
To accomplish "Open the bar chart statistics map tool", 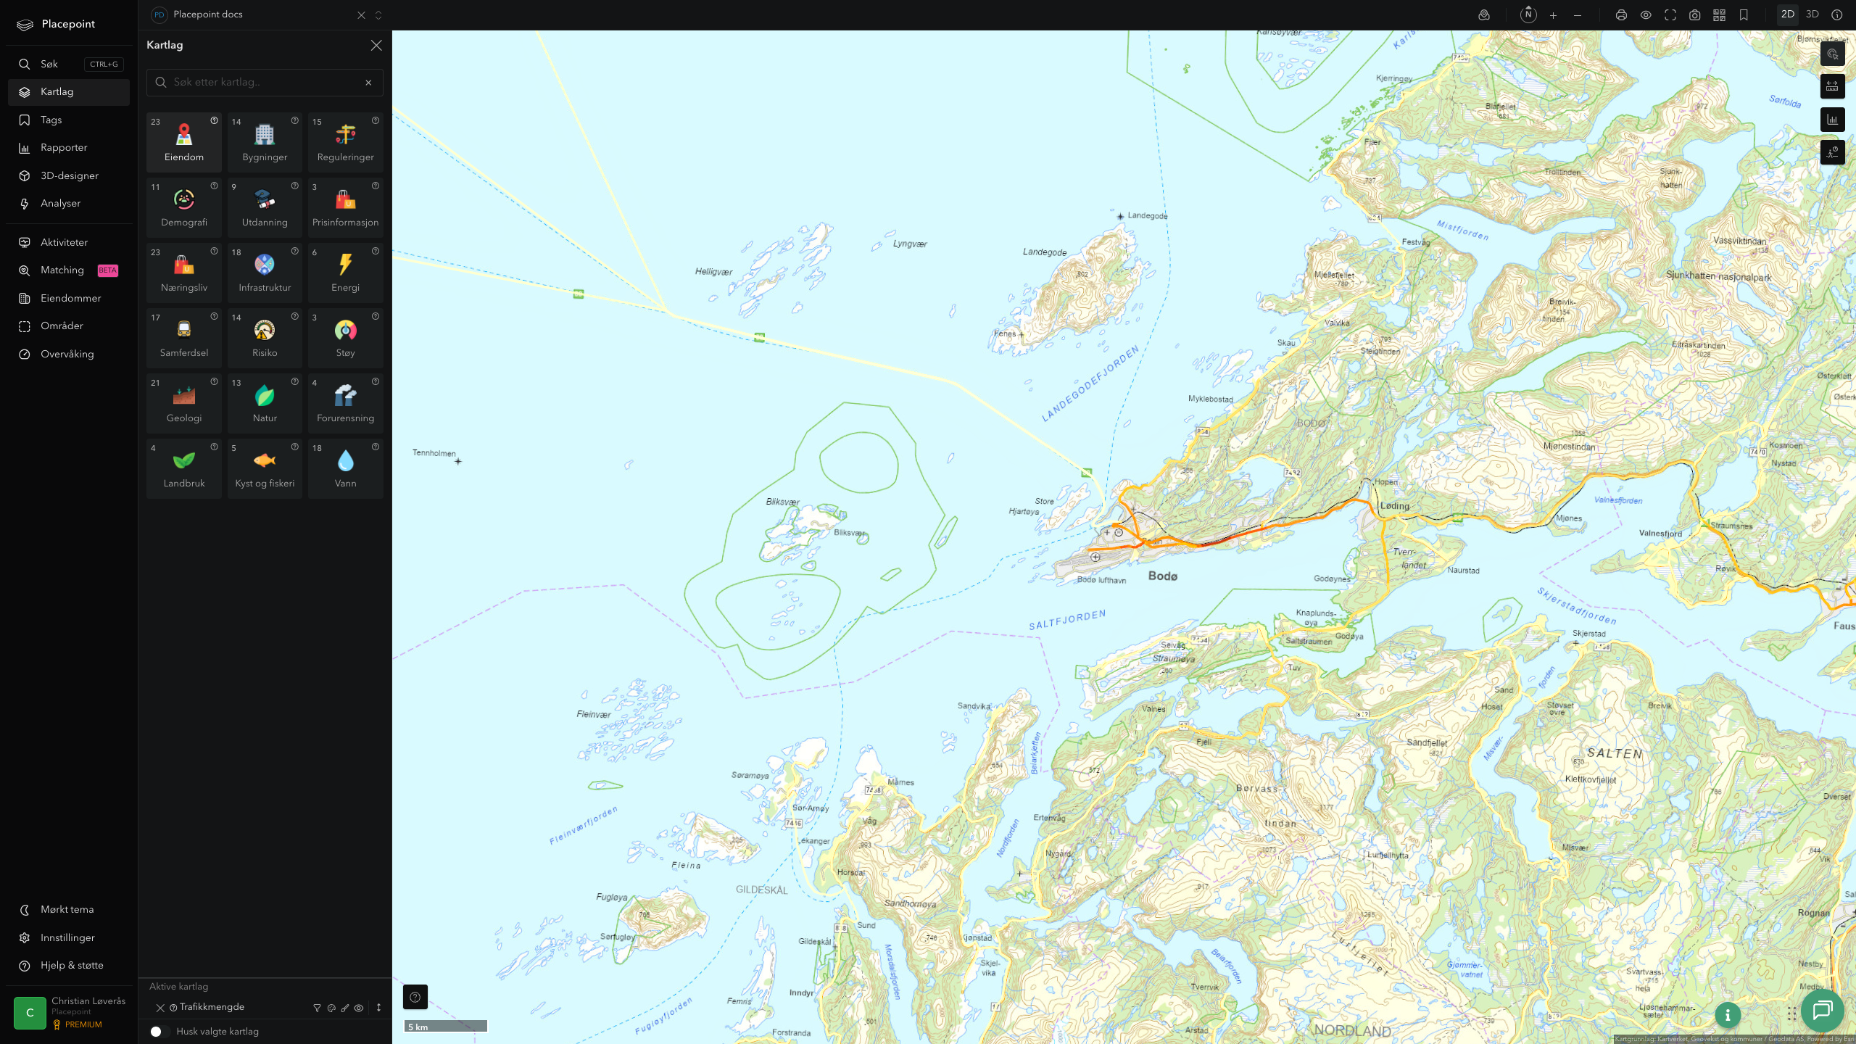I will pyautogui.click(x=1833, y=120).
